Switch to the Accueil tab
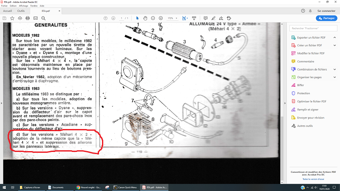 tap(7, 11)
